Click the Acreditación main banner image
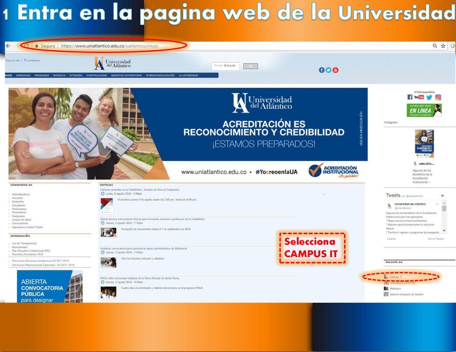Image resolution: width=456 pixels, height=352 pixels. [188, 134]
